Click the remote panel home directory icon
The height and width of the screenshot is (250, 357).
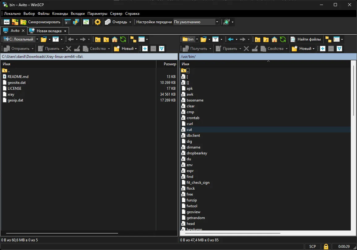[x=274, y=39]
